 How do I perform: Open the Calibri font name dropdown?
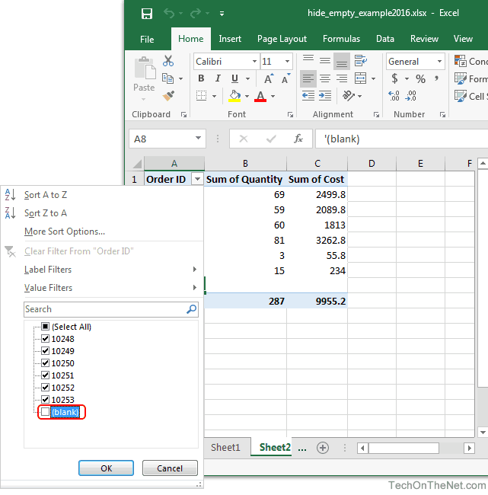(x=254, y=61)
